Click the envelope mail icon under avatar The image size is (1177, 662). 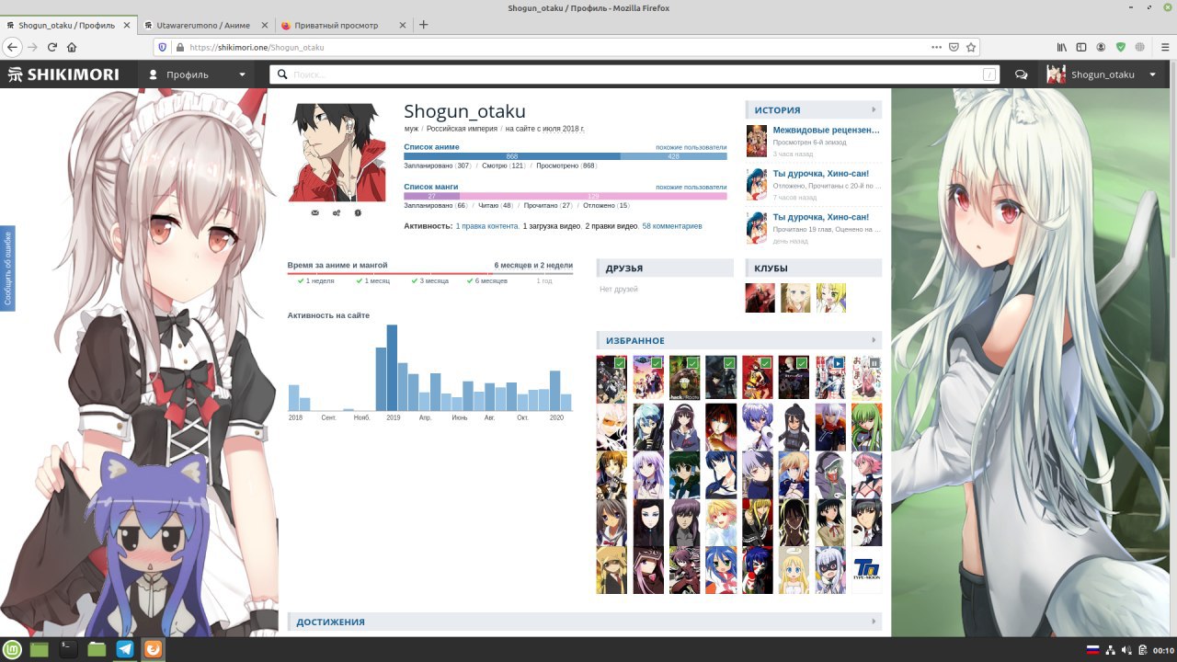[x=315, y=212]
